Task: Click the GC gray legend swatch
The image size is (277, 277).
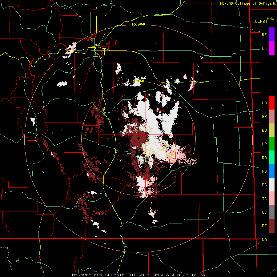Action: click(x=272, y=212)
